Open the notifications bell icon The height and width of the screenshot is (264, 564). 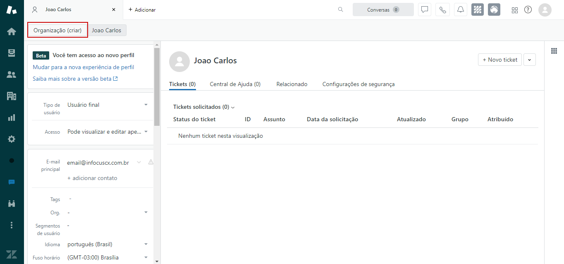pyautogui.click(x=460, y=10)
